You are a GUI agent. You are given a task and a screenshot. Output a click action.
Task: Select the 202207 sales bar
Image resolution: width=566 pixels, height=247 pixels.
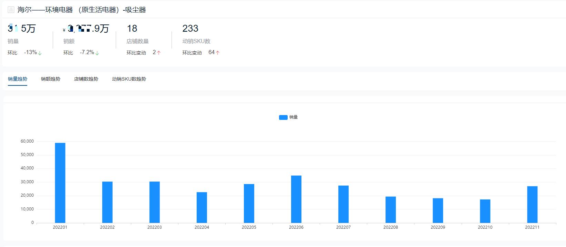(343, 204)
